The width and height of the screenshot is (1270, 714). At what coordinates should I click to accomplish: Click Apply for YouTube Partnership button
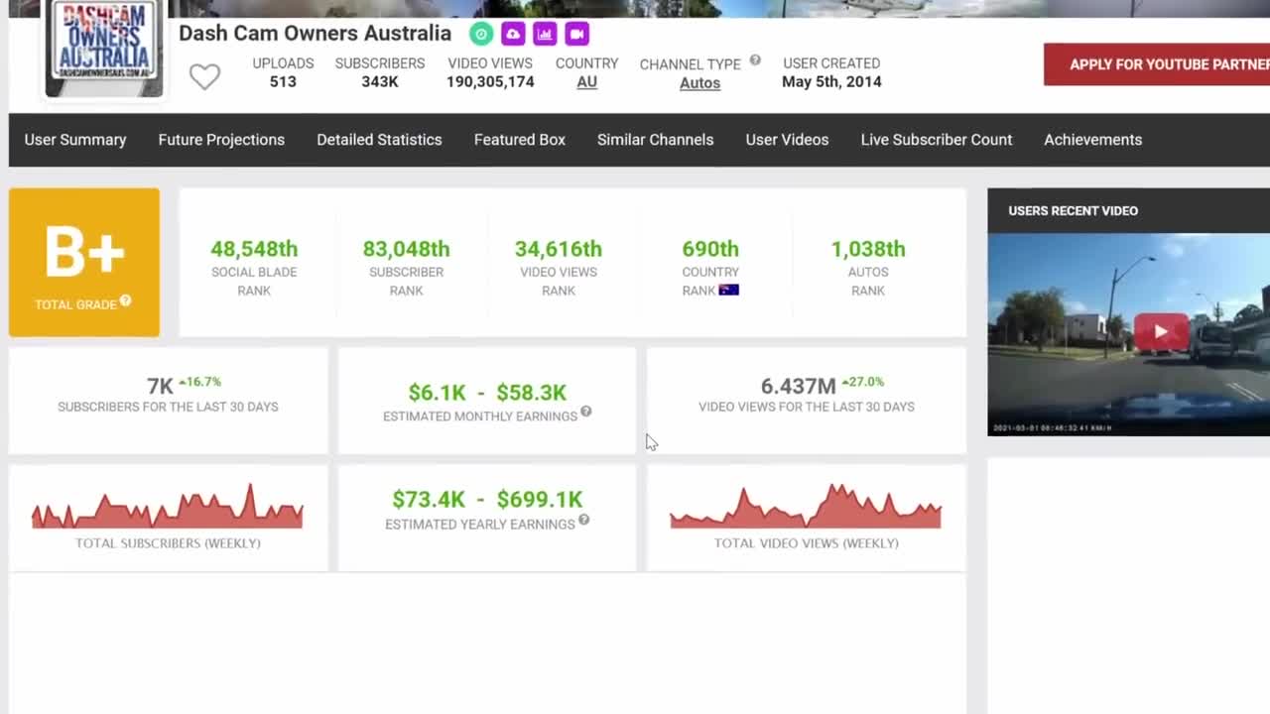coord(1157,64)
